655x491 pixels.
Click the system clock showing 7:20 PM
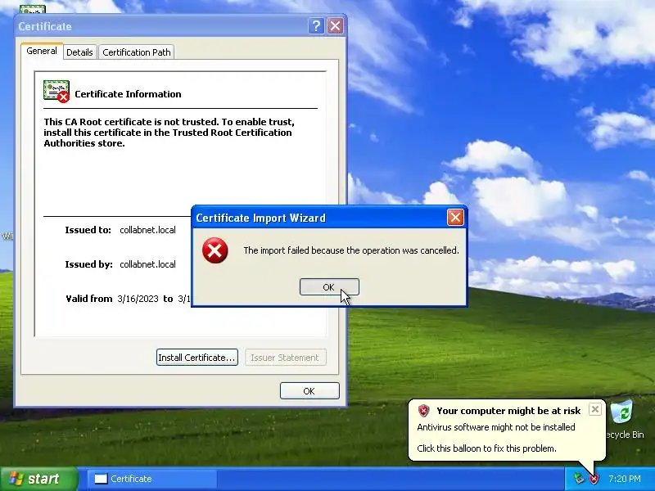(625, 479)
